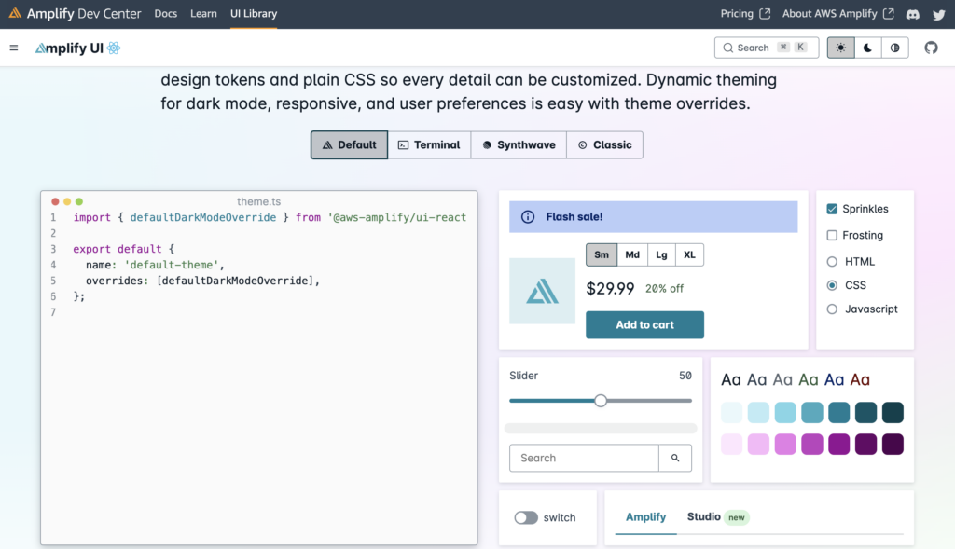Click the slider thumb handle
Image resolution: width=955 pixels, height=549 pixels.
pos(601,401)
